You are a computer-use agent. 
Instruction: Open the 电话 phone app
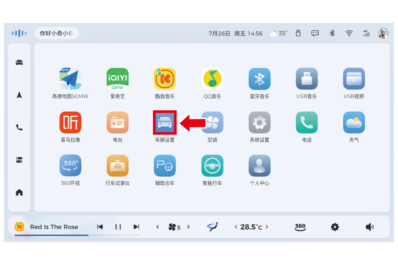(x=307, y=122)
